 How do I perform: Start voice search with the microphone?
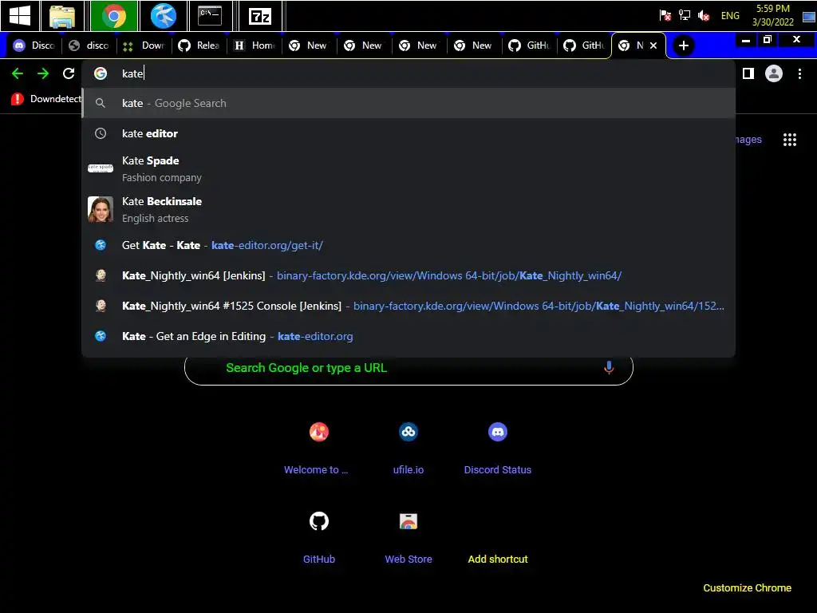(609, 367)
